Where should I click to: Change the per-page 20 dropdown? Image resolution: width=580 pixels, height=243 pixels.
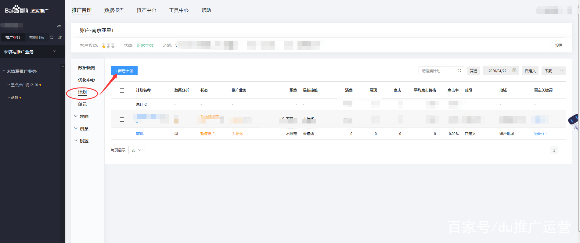tap(137, 150)
